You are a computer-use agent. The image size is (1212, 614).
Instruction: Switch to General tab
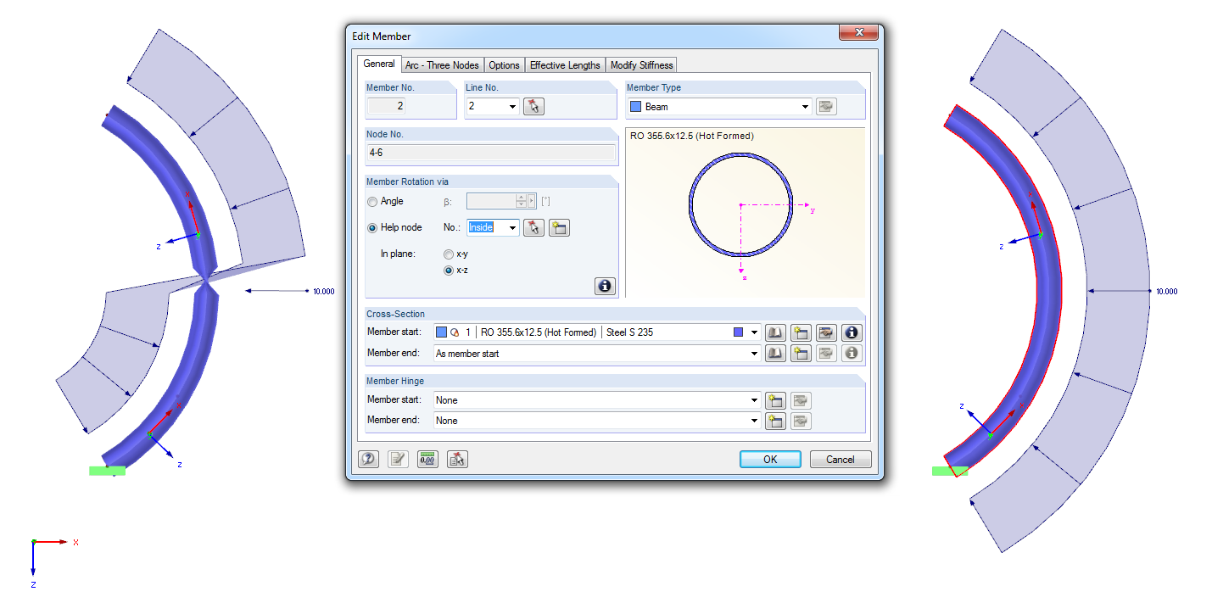click(x=379, y=64)
